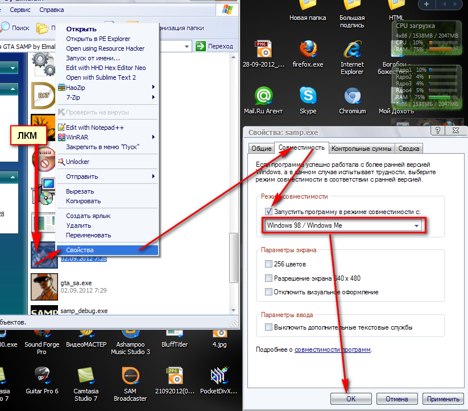Click the Применить button
The height and width of the screenshot is (411, 468).
(443, 398)
